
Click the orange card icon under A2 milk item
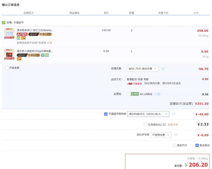23,38
